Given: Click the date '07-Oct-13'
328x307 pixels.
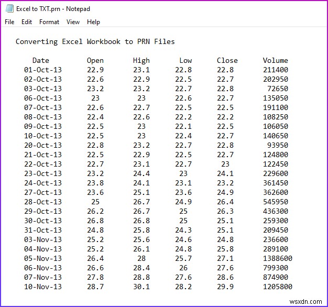Looking at the screenshot, I should coord(43,107).
